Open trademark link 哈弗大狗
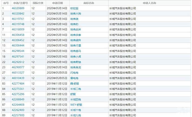Viewport: 192px width, 117px height. pyautogui.click(x=76, y=13)
